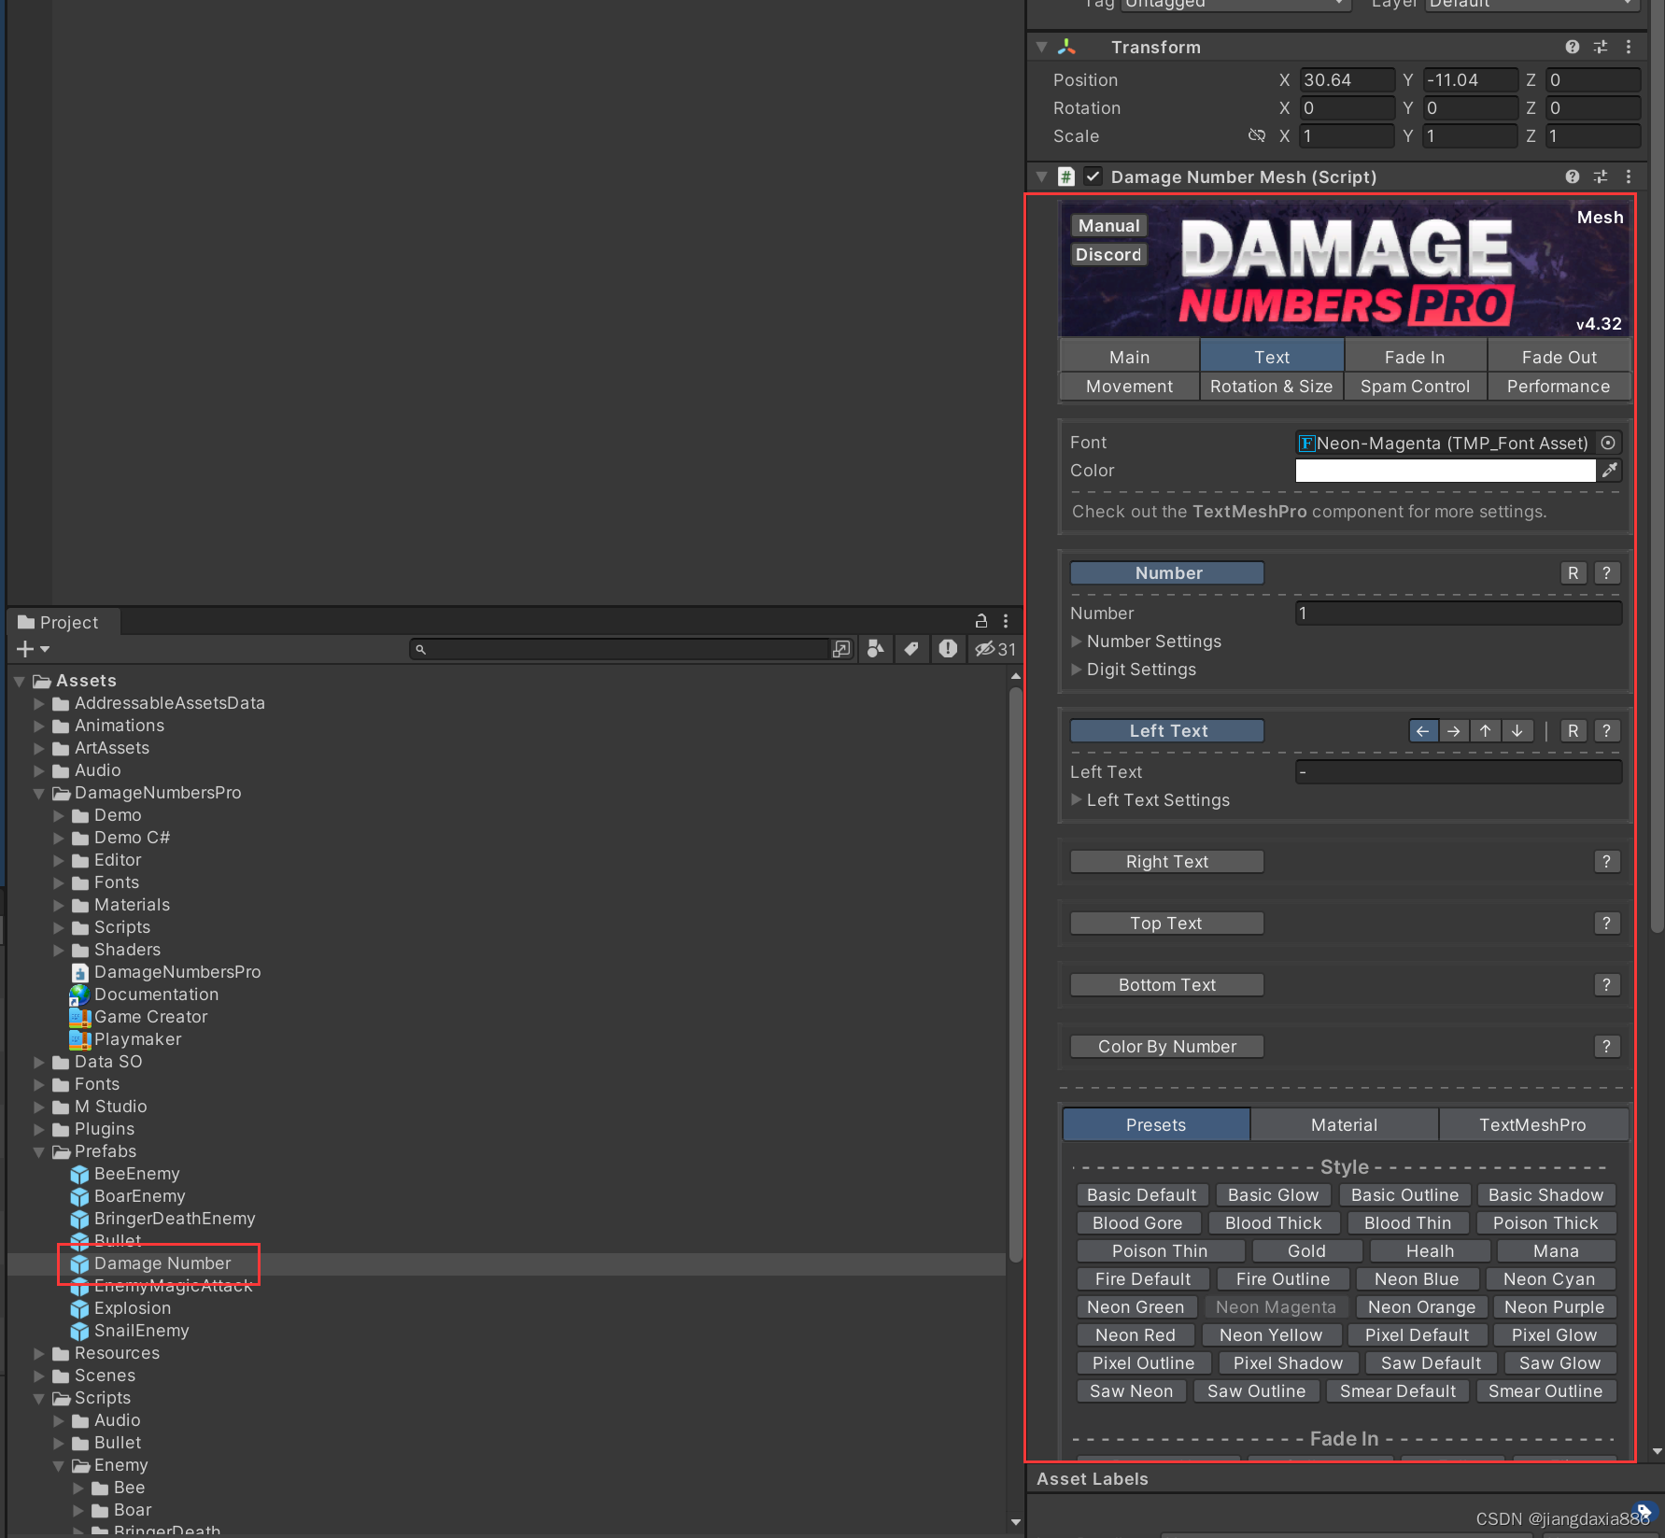Collapse the Damage Number Mesh component
Screen dimensions: 1665x1538
[x=1042, y=176]
